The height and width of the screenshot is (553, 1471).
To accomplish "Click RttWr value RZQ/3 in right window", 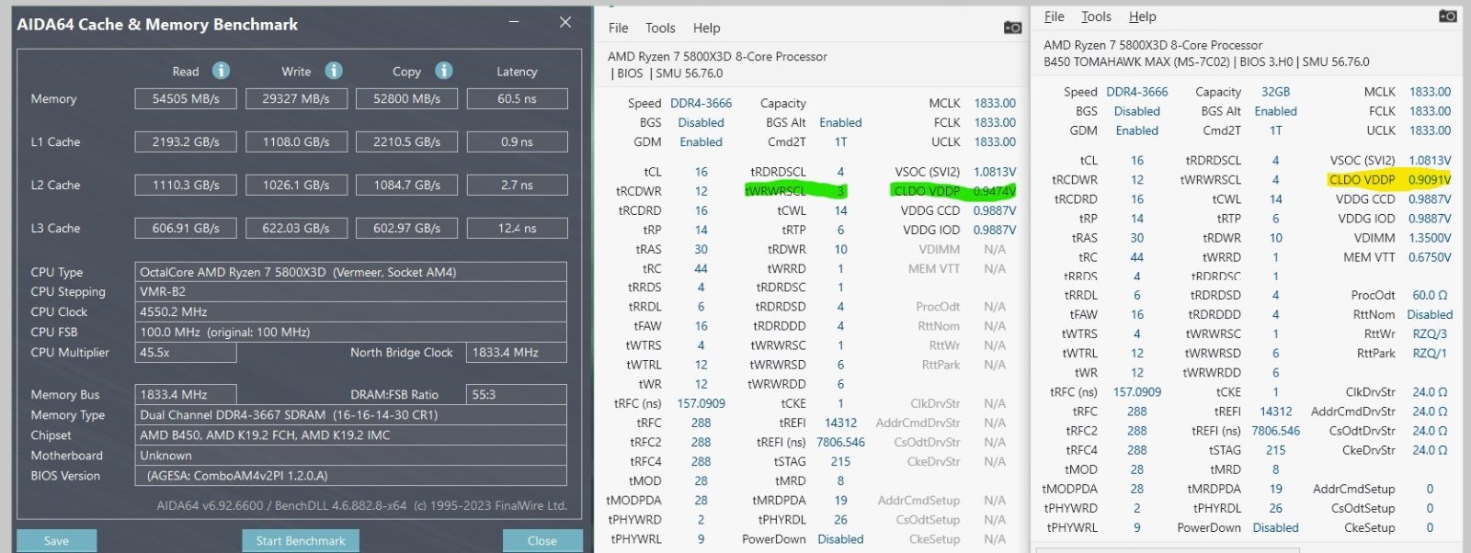I will pos(1430,333).
